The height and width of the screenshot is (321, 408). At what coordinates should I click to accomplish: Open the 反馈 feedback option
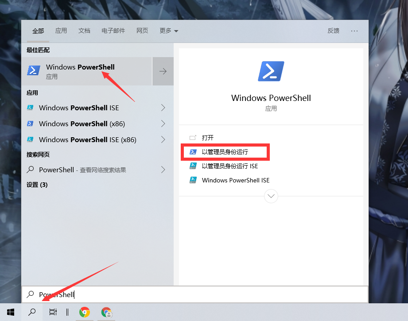(333, 31)
